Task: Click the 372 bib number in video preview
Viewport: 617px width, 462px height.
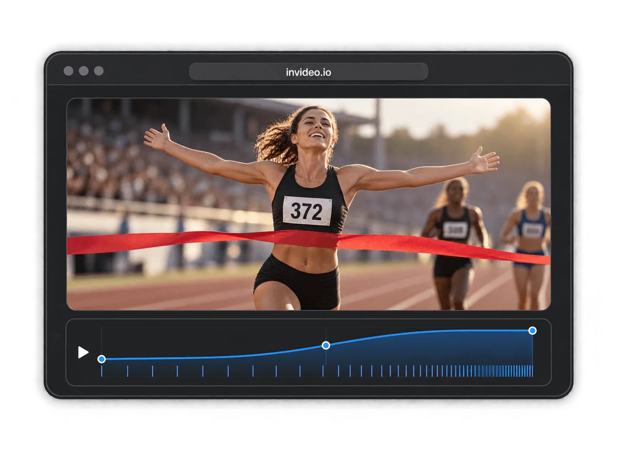Action: tap(307, 211)
